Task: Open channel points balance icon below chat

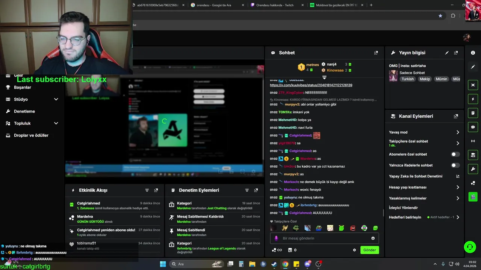Action: coord(277,250)
